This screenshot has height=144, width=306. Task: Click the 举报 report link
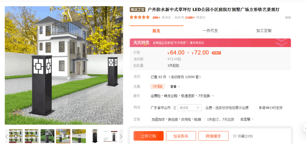tap(288, 18)
